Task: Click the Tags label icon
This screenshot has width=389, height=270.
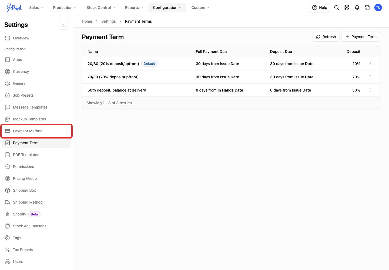Action: (x=8, y=238)
